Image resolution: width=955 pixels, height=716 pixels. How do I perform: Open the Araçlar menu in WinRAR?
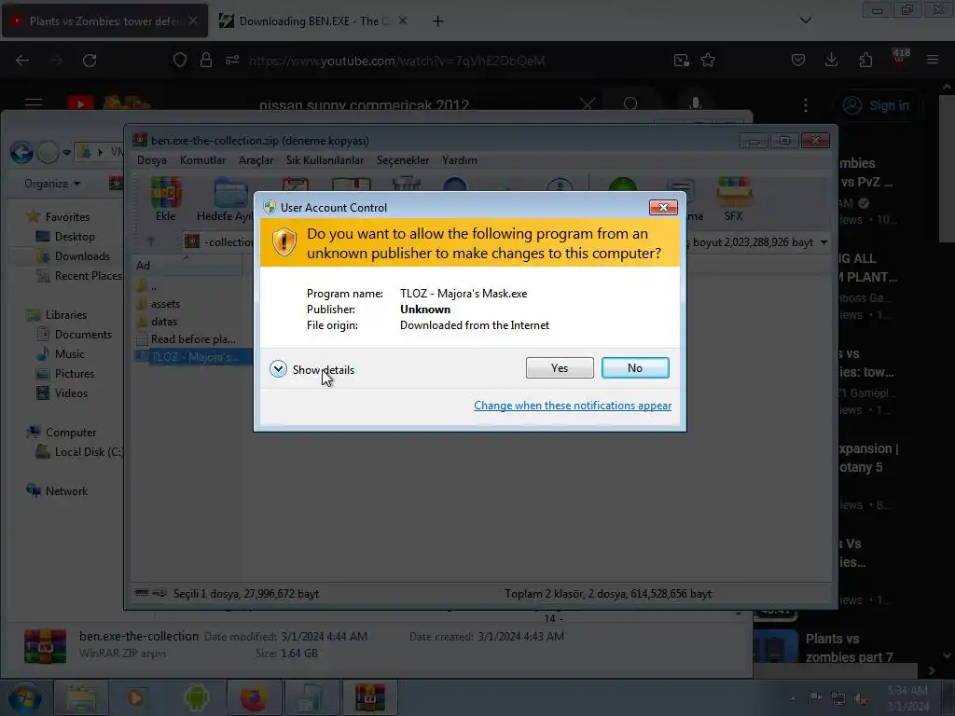pos(256,160)
